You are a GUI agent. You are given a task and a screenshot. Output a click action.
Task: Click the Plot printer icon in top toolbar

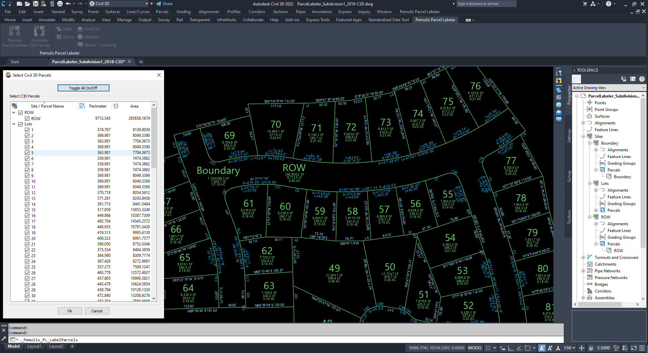[x=60, y=4]
